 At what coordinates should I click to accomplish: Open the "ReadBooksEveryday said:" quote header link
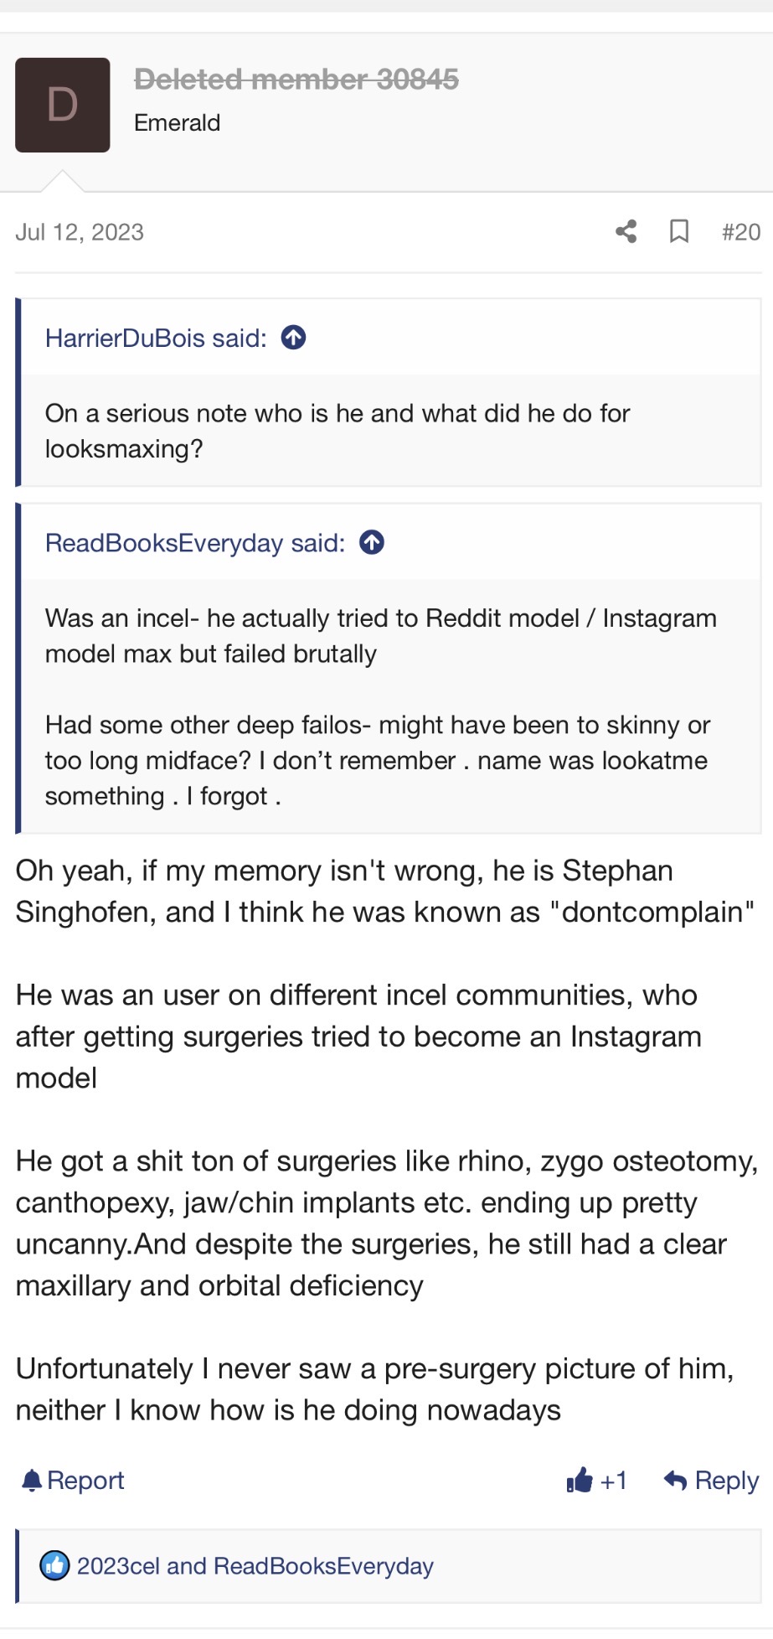point(194,543)
